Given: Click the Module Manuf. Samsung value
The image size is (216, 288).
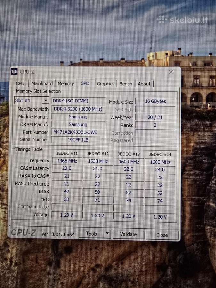Looking at the screenshot, I should tap(78, 117).
